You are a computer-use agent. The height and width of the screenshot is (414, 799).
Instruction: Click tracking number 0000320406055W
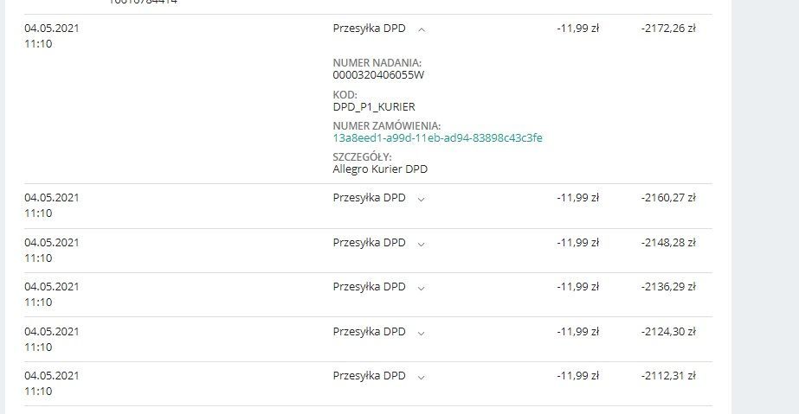tap(378, 75)
